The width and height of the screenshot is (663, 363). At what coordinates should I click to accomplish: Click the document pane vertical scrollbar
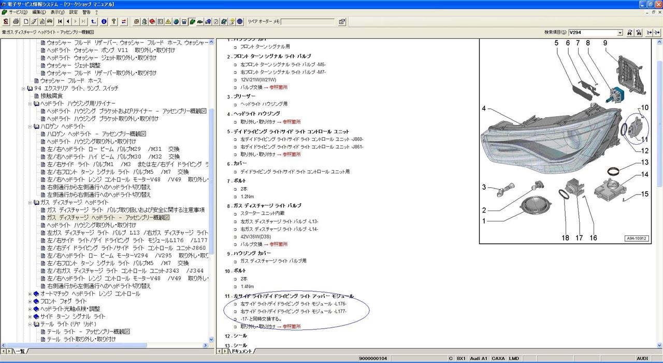coord(659,192)
